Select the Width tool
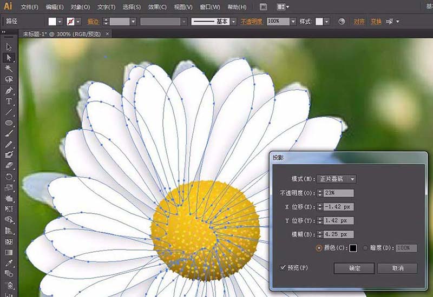The height and width of the screenshot is (297, 433). tap(9, 198)
